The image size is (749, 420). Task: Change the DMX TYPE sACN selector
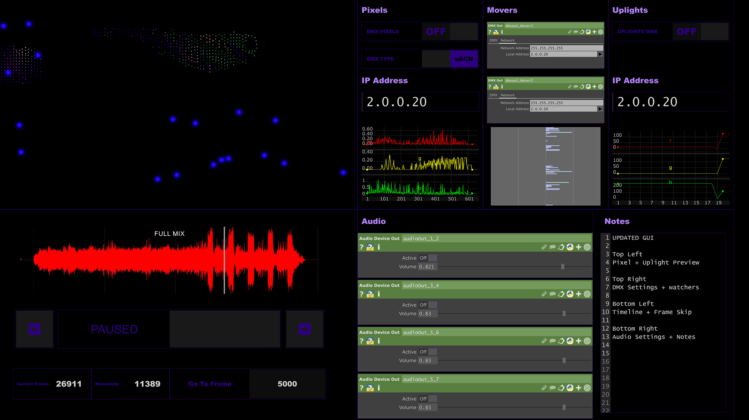click(464, 59)
